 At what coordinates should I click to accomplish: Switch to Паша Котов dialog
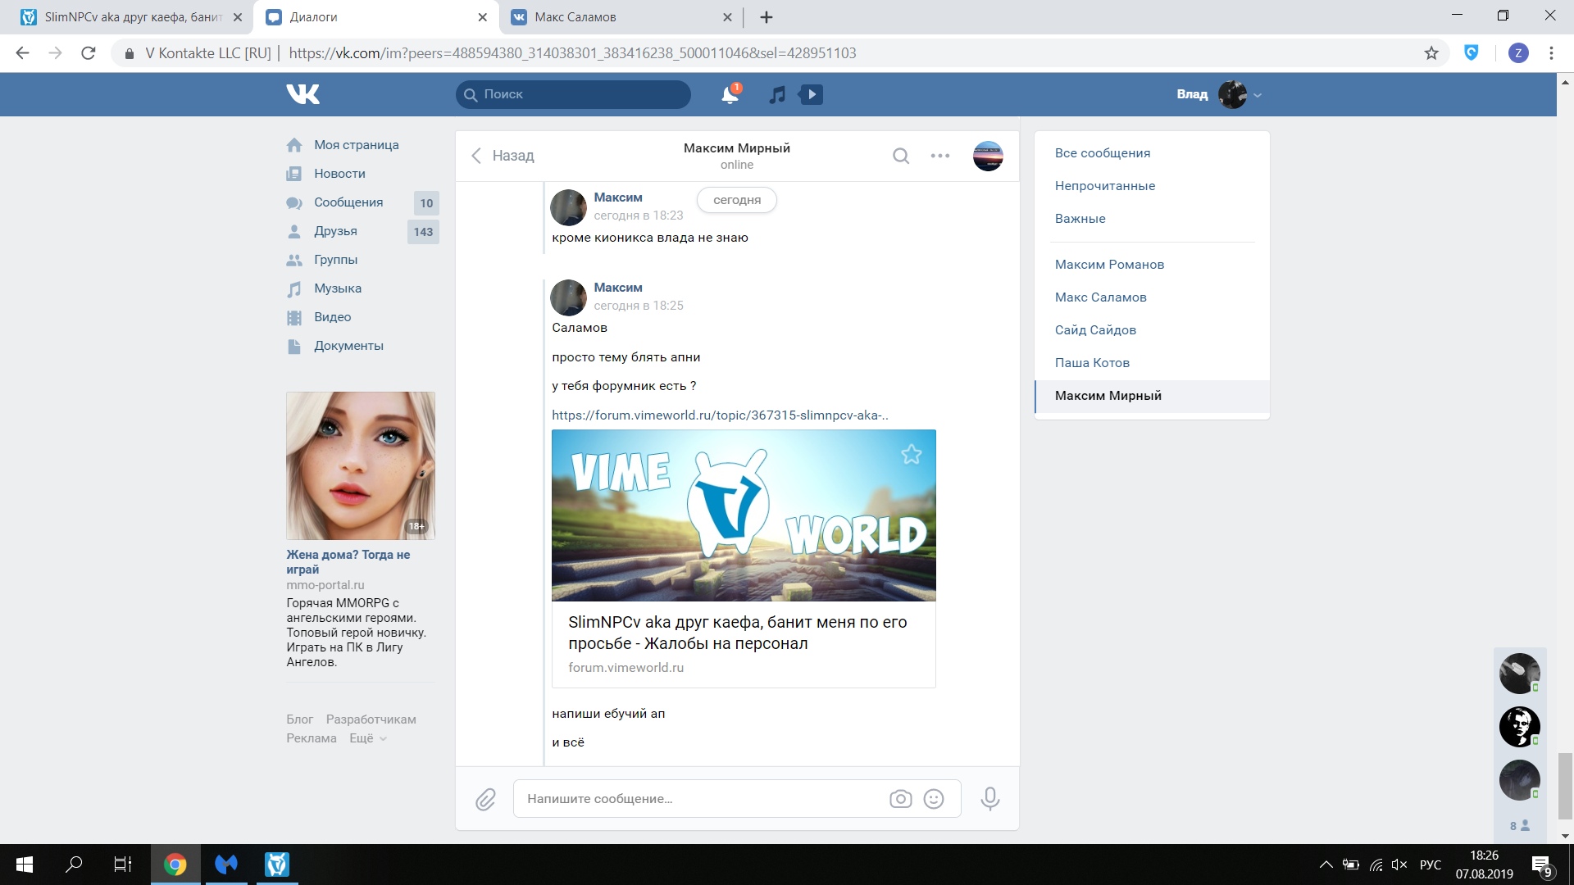(1092, 363)
